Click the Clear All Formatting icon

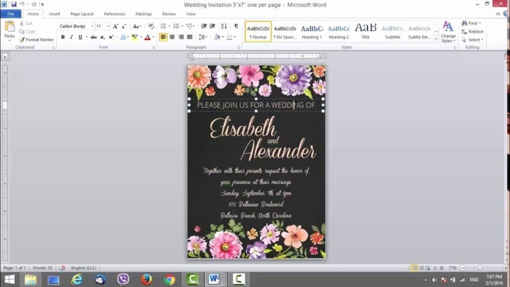pos(152,26)
